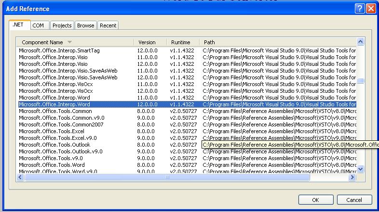
Task: Sort list by Path column header
Action: point(278,42)
